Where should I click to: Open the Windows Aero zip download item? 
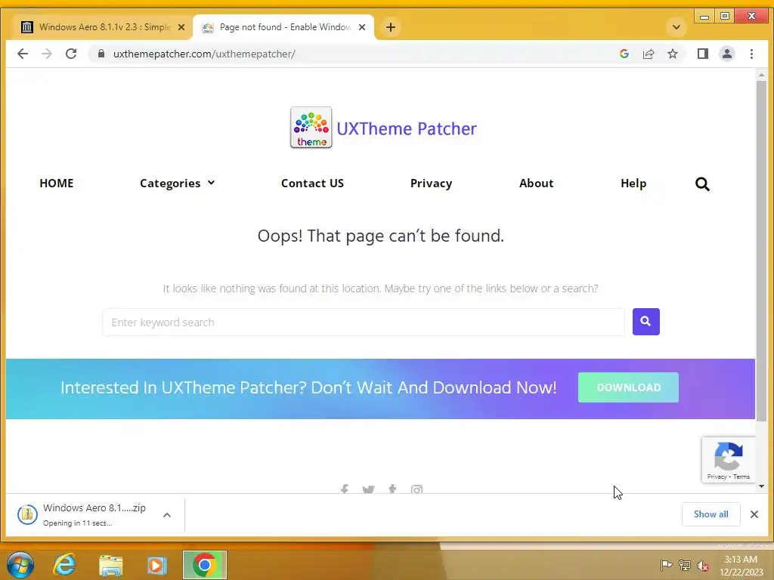[x=82, y=514]
